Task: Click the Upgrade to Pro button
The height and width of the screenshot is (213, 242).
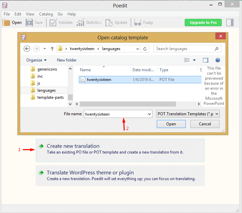Action: click(x=203, y=23)
